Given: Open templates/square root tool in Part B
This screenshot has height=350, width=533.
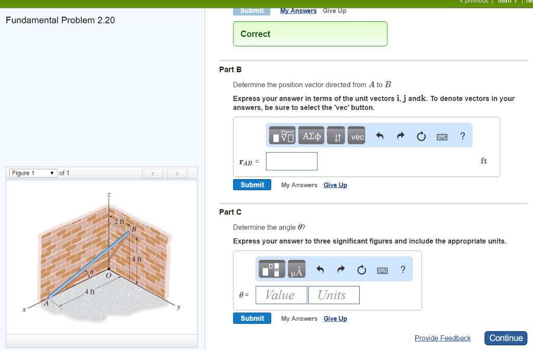Looking at the screenshot, I should tap(282, 135).
